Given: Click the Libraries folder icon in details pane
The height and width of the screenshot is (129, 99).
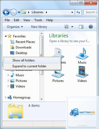Looking at the screenshot, I should pyautogui.click(x=15, y=111).
